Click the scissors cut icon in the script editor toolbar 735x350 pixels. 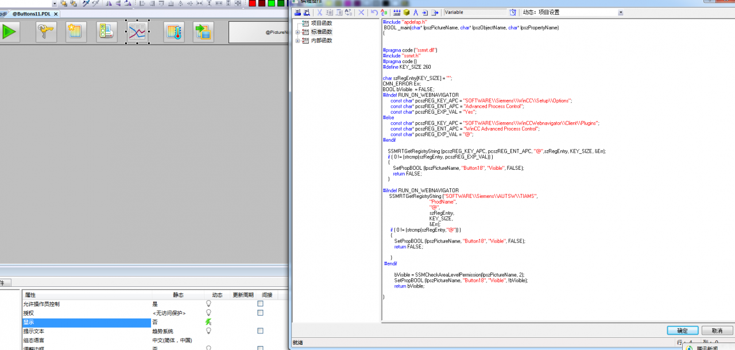(x=319, y=12)
